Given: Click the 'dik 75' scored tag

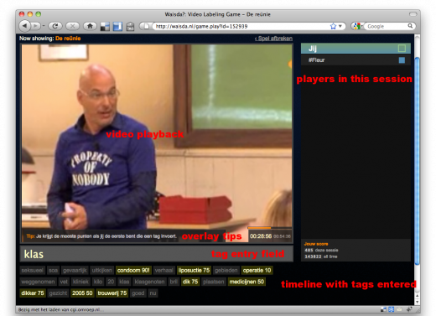Looking at the screenshot, I should point(190,282).
